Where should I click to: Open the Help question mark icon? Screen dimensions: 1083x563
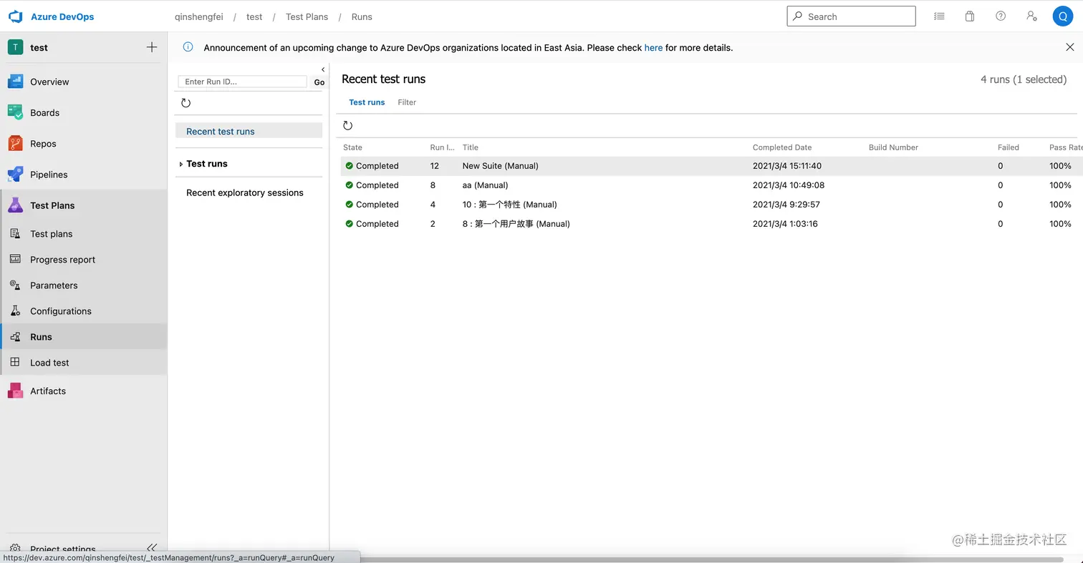(1001, 16)
